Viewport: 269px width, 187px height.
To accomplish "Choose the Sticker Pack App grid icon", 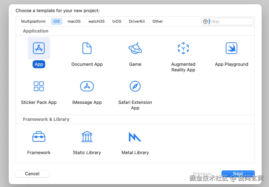I will [x=39, y=86].
